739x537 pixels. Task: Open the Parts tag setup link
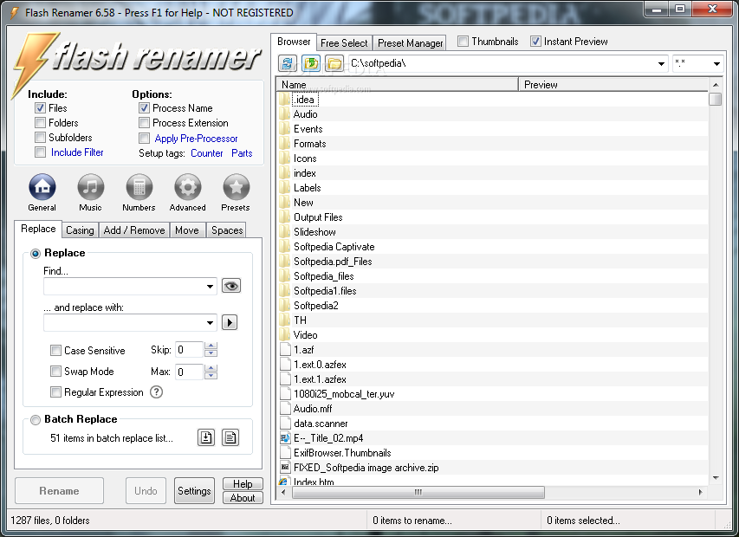click(x=242, y=153)
